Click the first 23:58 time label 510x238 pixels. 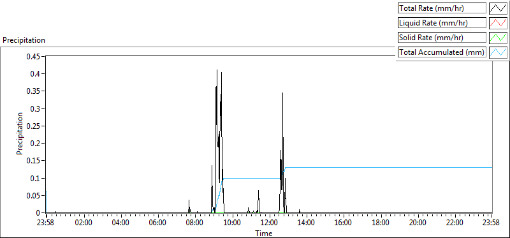coord(46,223)
